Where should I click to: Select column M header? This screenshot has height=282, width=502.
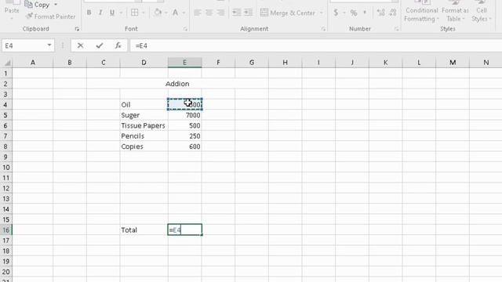[453, 63]
